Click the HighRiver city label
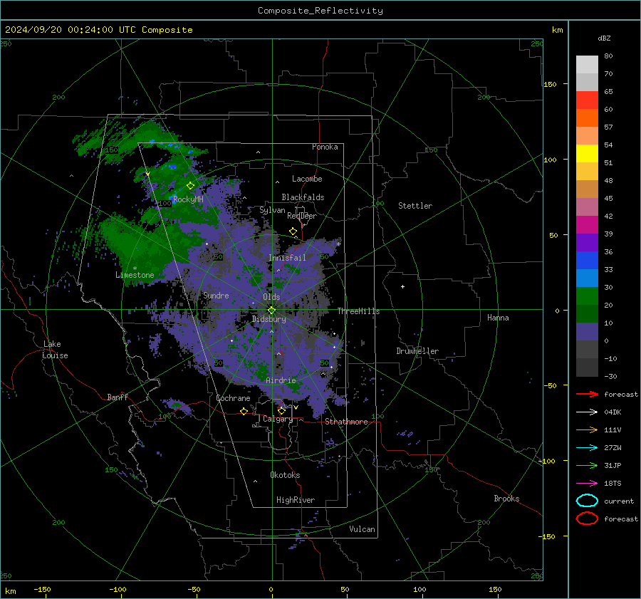This screenshot has width=641, height=599. point(295,500)
